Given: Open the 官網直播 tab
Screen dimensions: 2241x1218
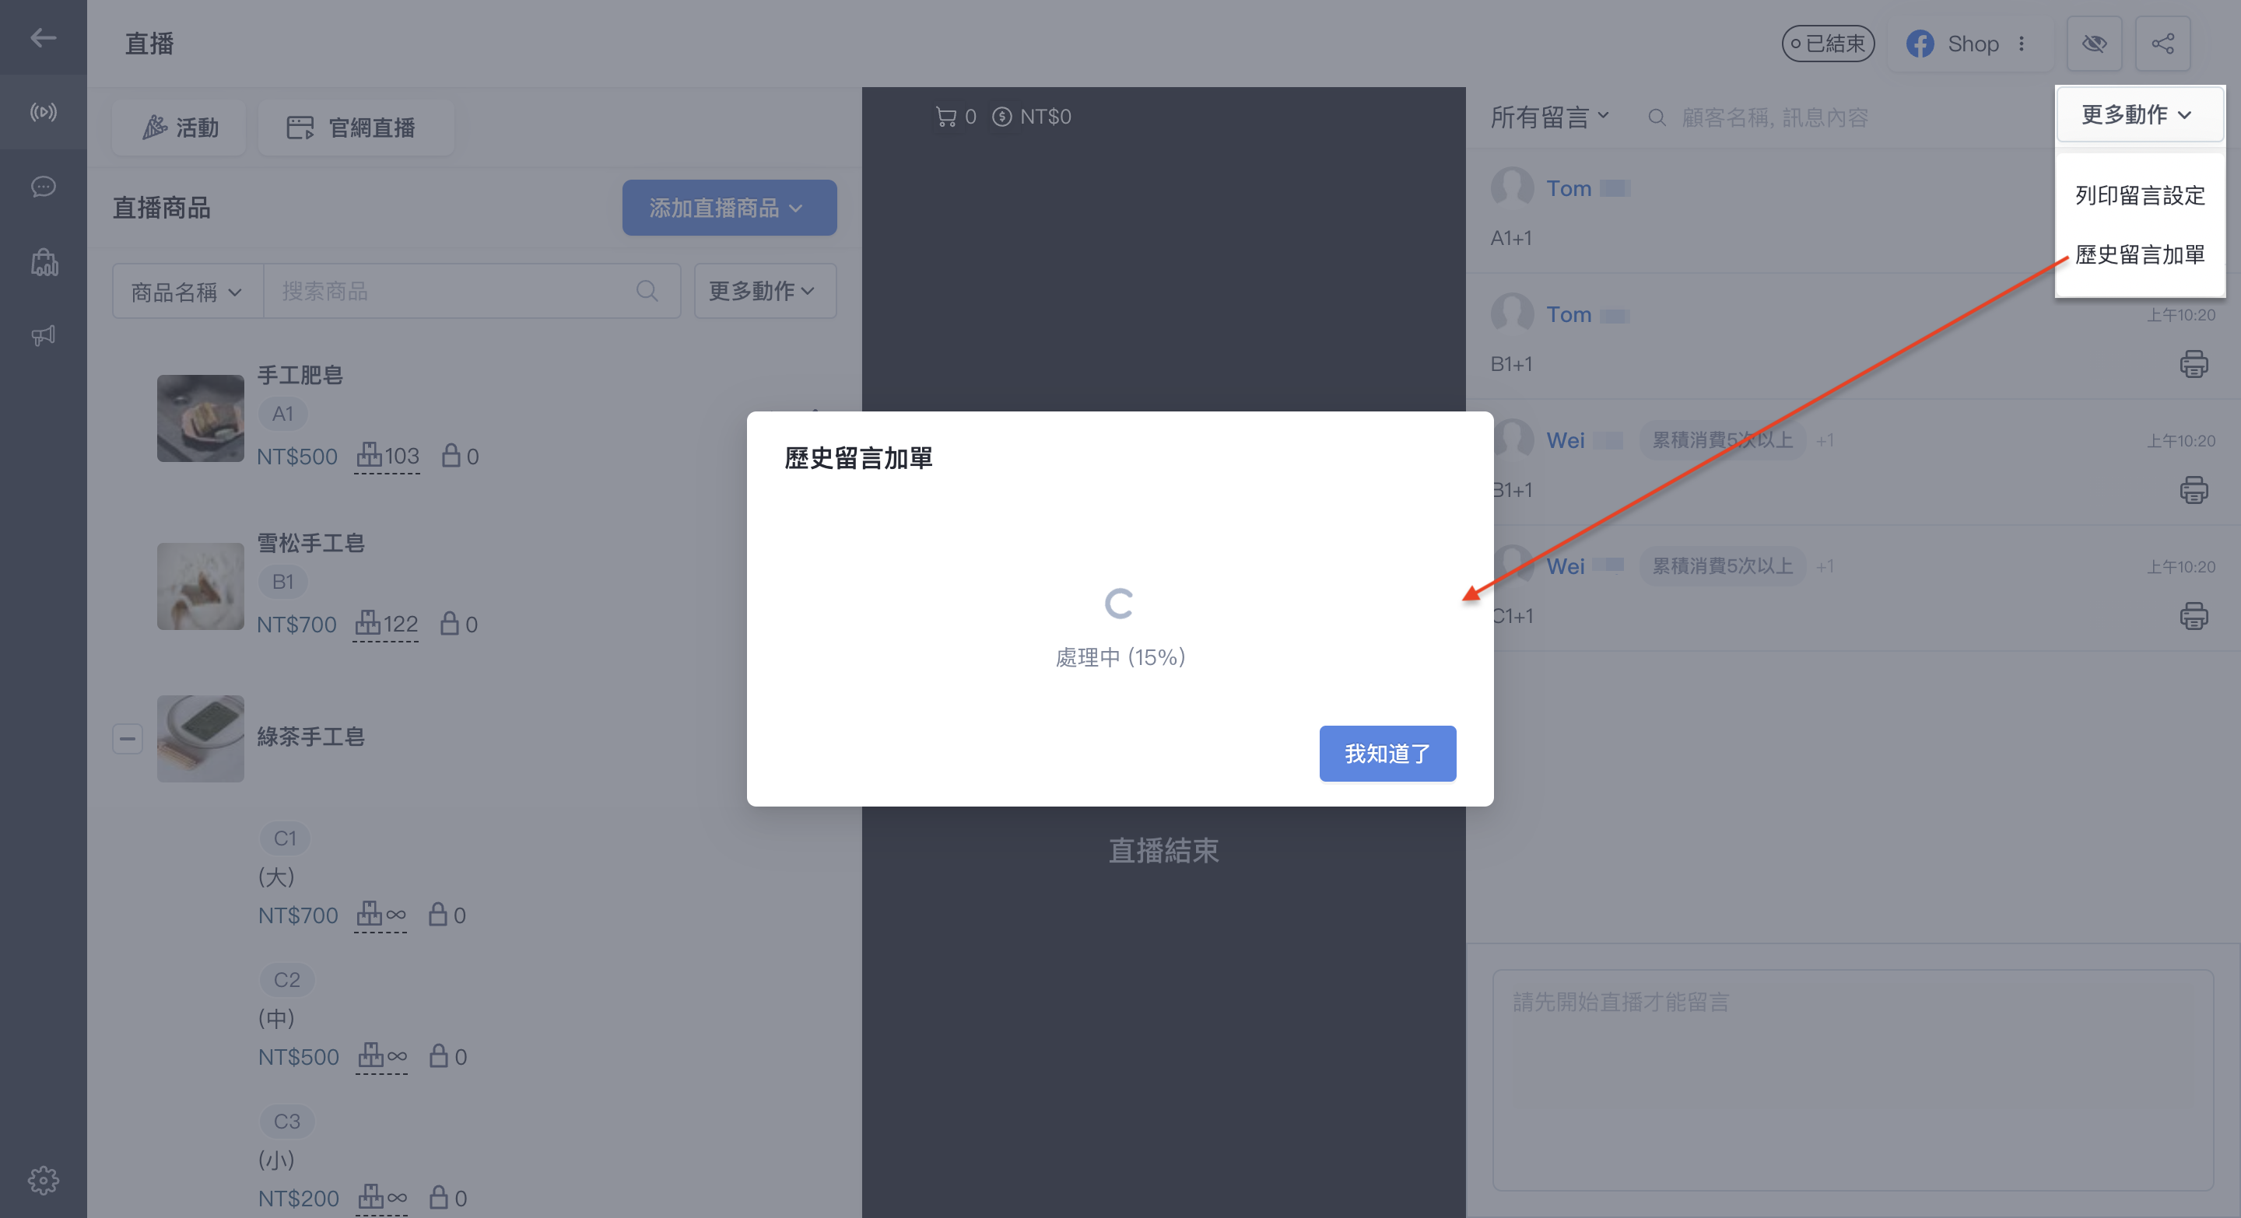Looking at the screenshot, I should [356, 128].
